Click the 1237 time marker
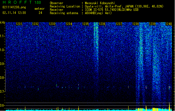This screenshot has height=111, width=175. pyautogui.click(x=119, y=24)
